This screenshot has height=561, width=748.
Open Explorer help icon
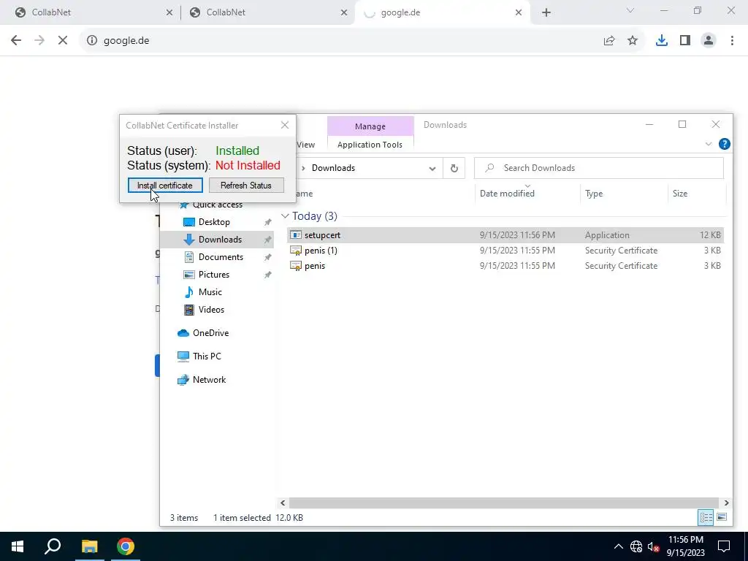(x=724, y=144)
